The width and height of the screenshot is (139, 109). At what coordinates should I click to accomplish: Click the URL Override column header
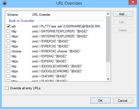pyautogui.click(x=68, y=15)
